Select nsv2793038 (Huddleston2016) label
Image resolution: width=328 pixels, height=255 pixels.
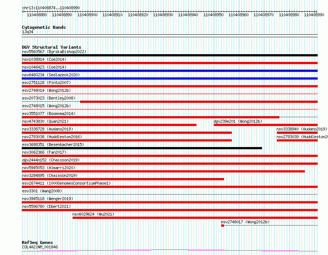[52, 137]
